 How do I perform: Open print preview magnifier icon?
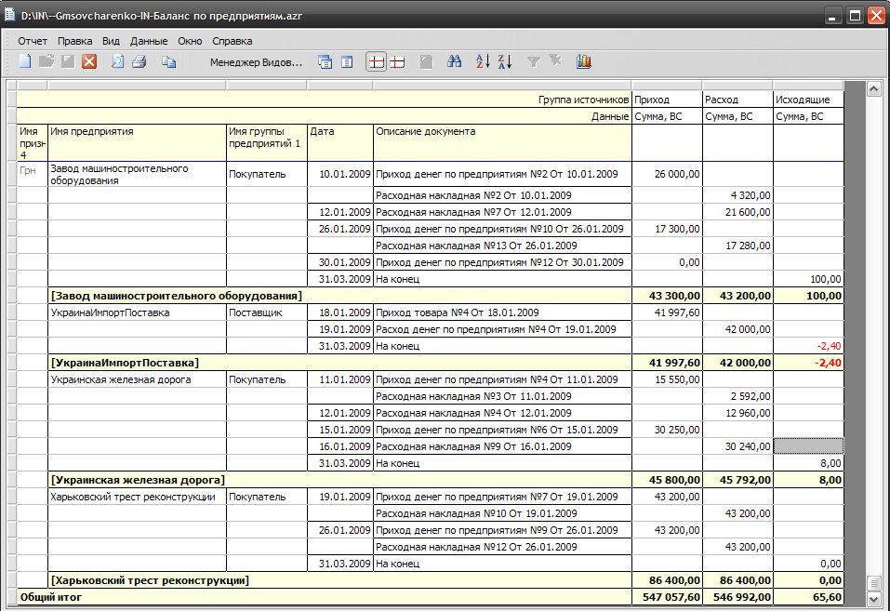click(117, 61)
